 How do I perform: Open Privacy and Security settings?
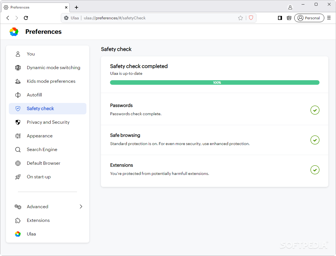(47, 122)
